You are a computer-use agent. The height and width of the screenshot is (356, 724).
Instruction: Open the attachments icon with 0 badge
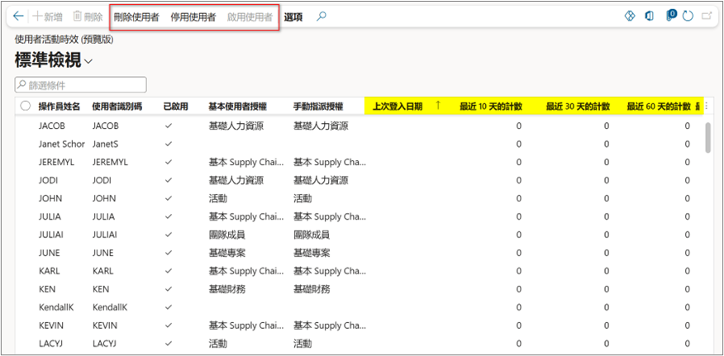click(670, 16)
